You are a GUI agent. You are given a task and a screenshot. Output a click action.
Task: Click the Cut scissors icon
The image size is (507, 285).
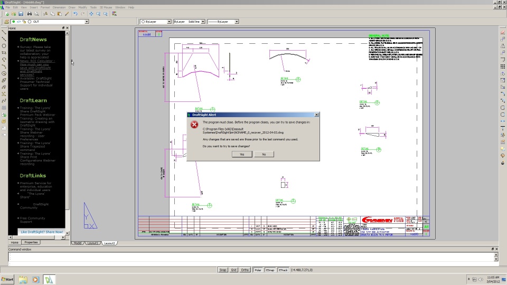(x=45, y=14)
